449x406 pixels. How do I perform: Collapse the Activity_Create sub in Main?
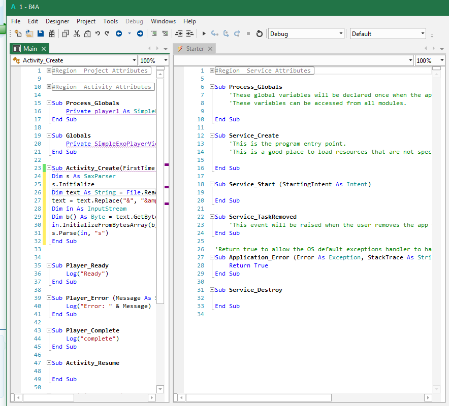[48, 168]
